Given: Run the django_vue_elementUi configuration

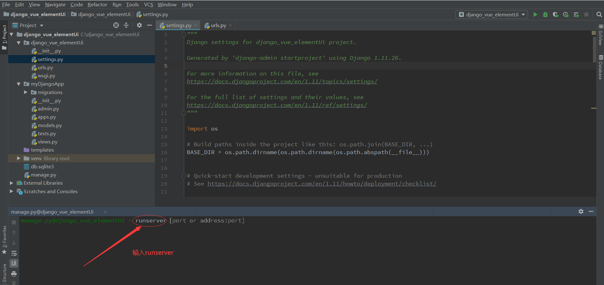Looking at the screenshot, I should point(535,14).
